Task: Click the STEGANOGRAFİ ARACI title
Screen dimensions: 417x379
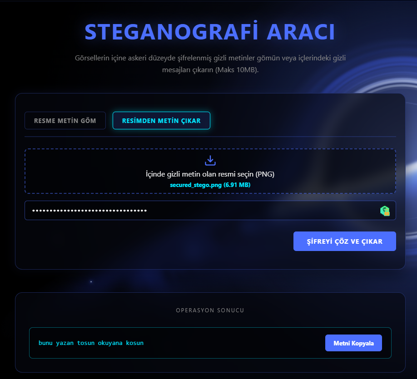Action: point(210,31)
